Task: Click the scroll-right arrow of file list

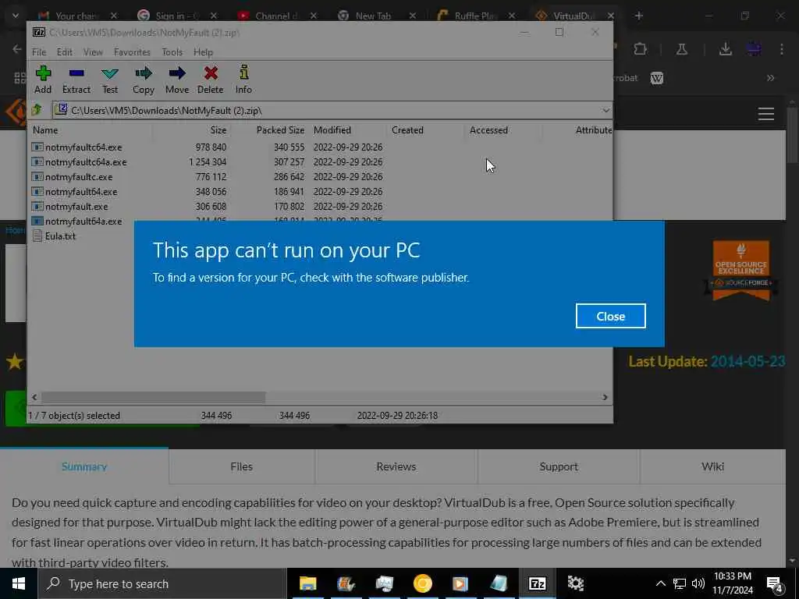Action: (x=605, y=397)
